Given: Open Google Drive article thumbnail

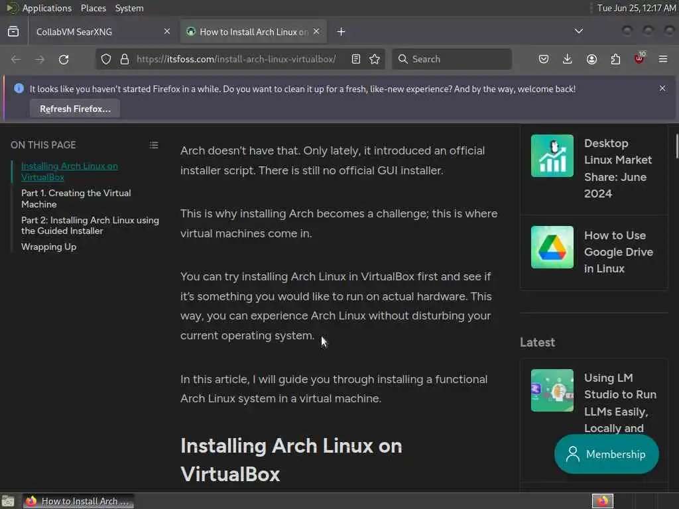Looking at the screenshot, I should (x=552, y=247).
